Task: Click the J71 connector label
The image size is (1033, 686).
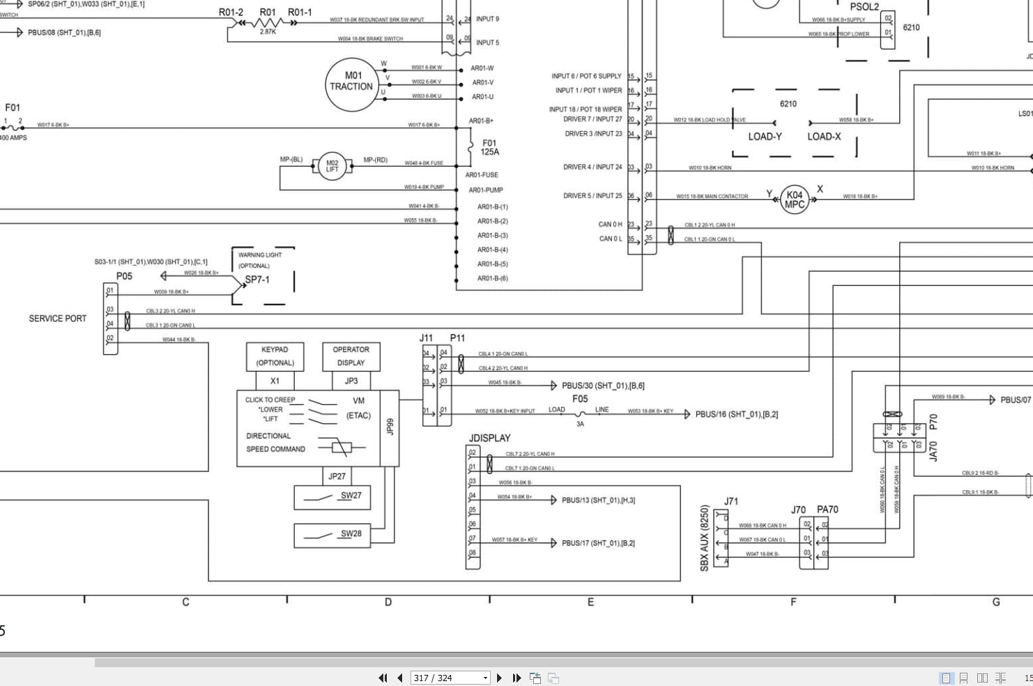Action: tap(730, 501)
